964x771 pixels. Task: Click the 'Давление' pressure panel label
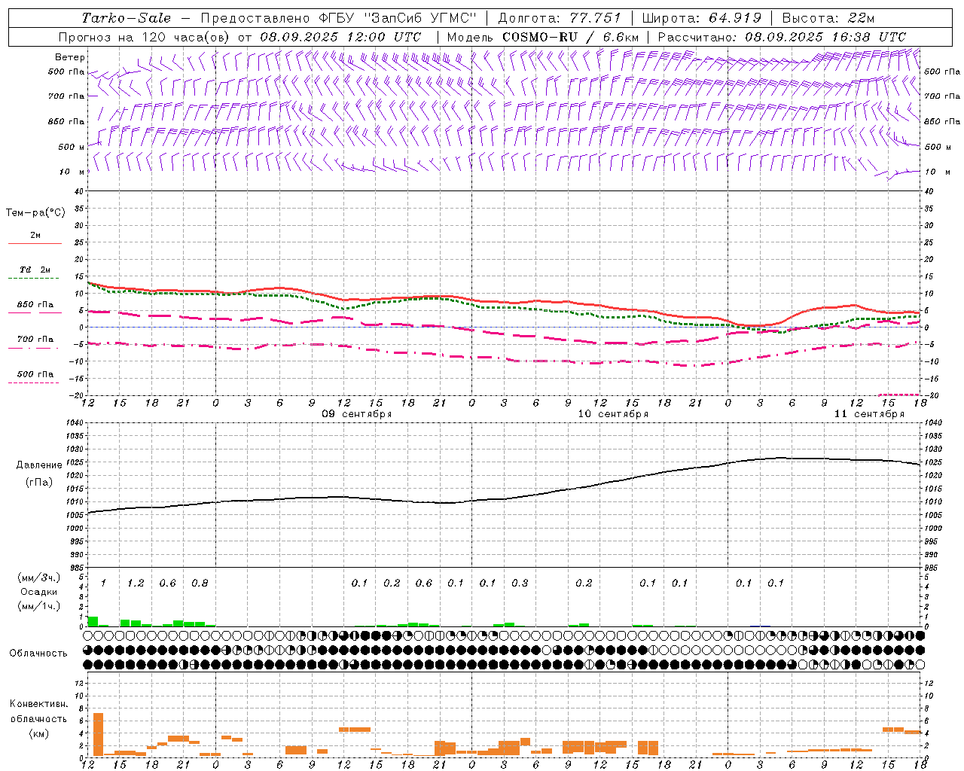(x=39, y=465)
